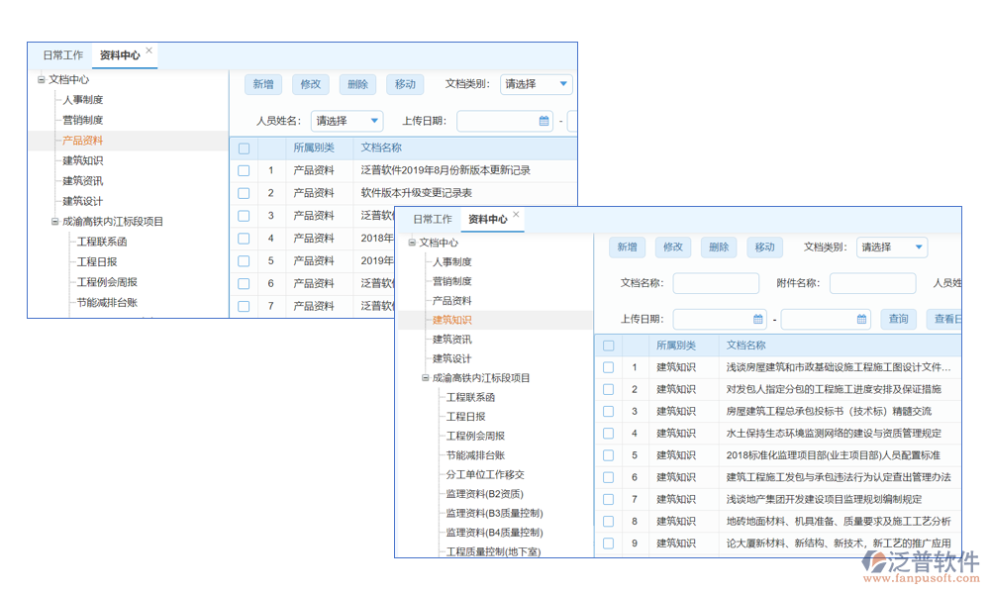Close the 资料中心 tab in back window

point(149,50)
